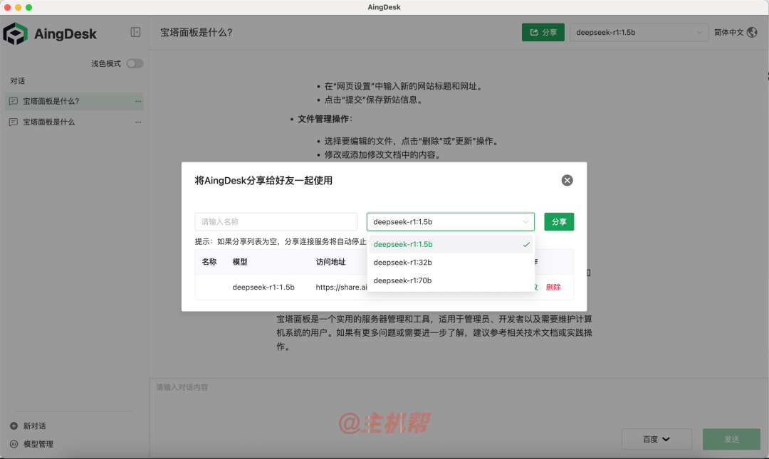Open the conversation 宝塔面板是什么？

point(74,102)
